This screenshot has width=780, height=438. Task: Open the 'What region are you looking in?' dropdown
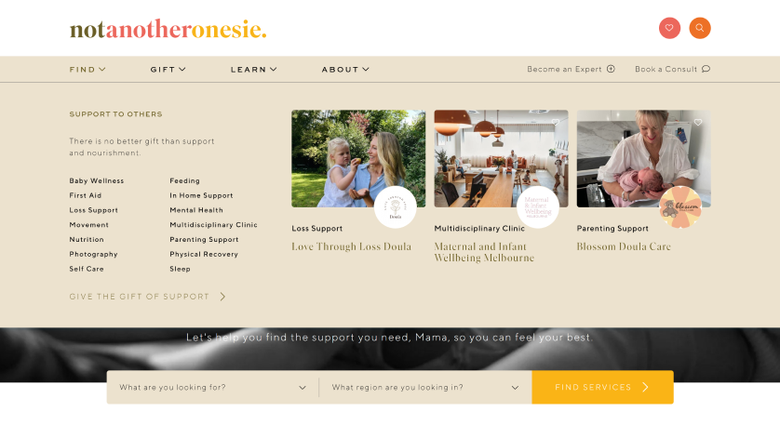(x=425, y=387)
